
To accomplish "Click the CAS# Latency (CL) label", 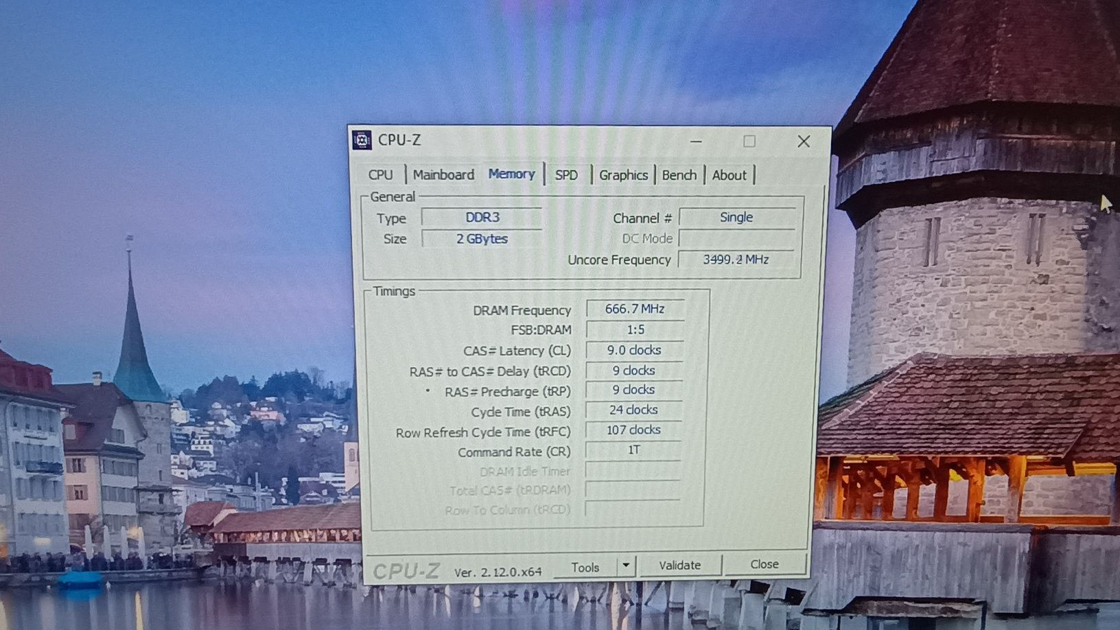I will [x=517, y=351].
